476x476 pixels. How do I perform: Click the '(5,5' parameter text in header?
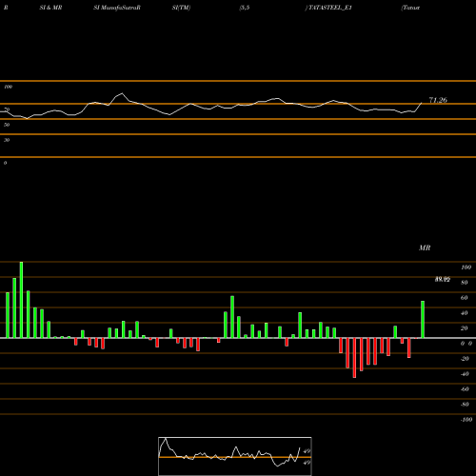coord(245,8)
